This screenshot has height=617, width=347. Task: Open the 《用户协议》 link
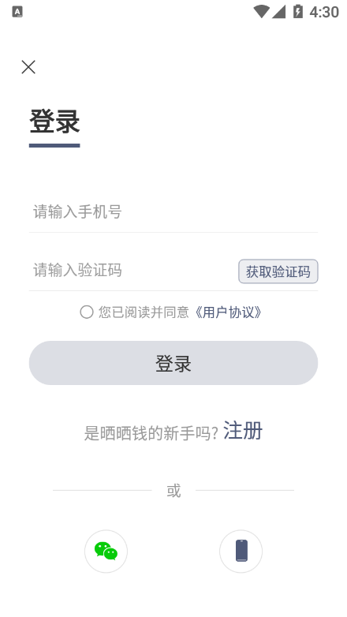(228, 312)
